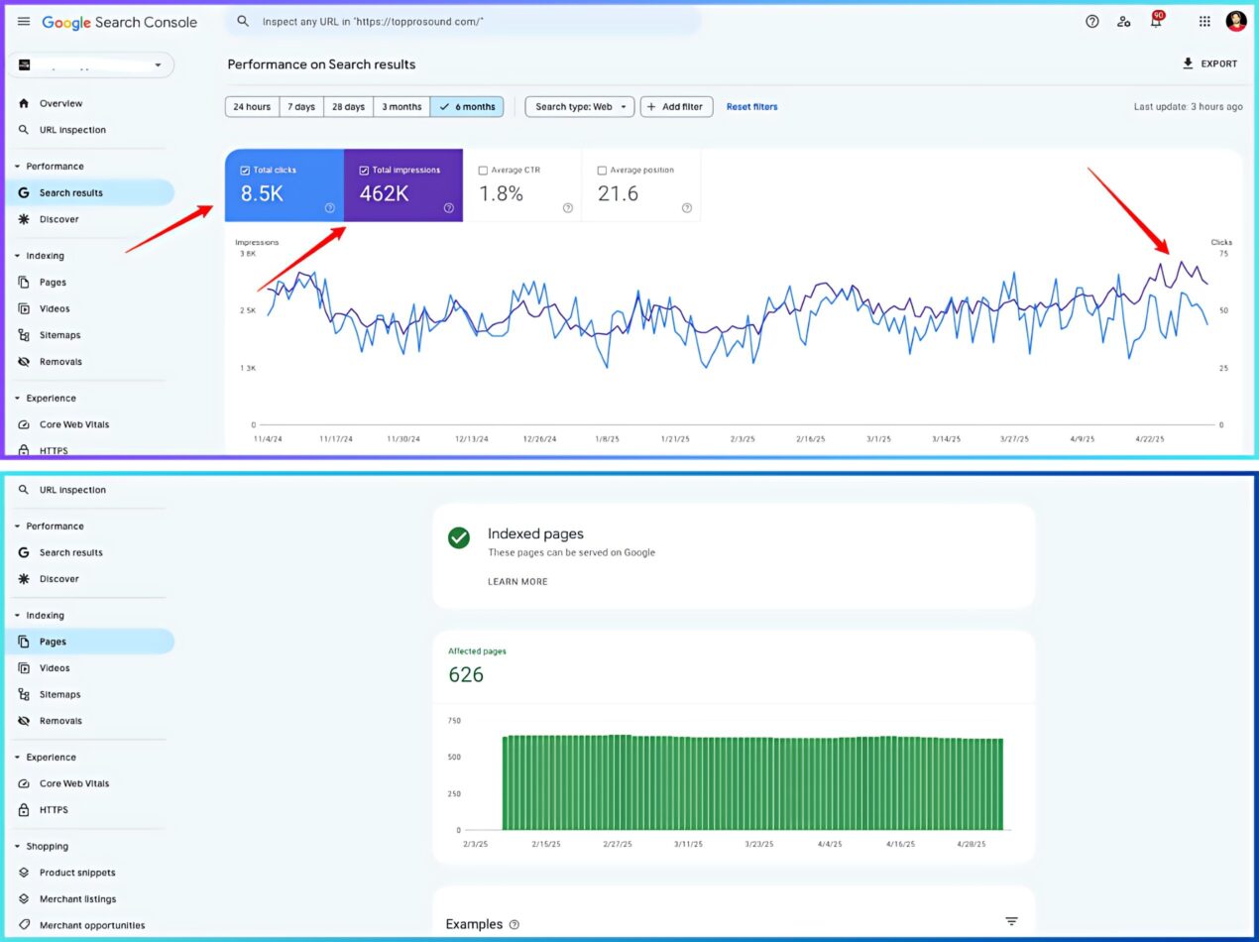1259x942 pixels.
Task: Open the users and permissions icon
Action: tap(1123, 21)
